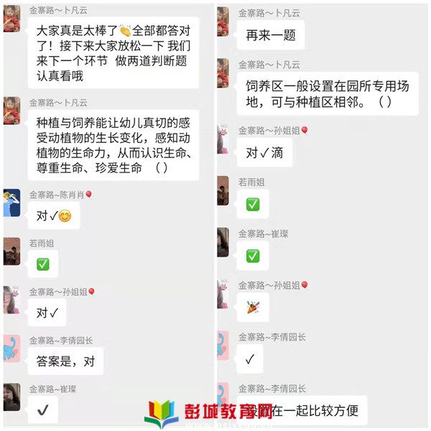The image size is (431, 431).
Task: Tap the clapping hands emoji in first message
Action: (125, 31)
